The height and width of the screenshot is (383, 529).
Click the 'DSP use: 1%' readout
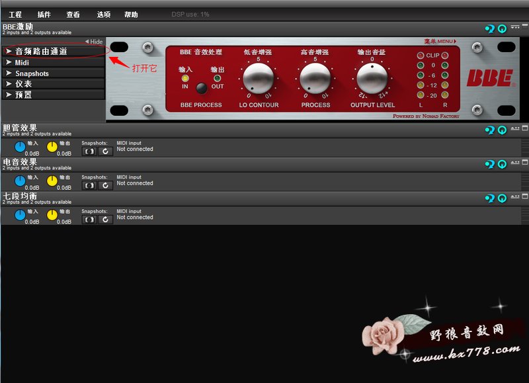coord(190,15)
